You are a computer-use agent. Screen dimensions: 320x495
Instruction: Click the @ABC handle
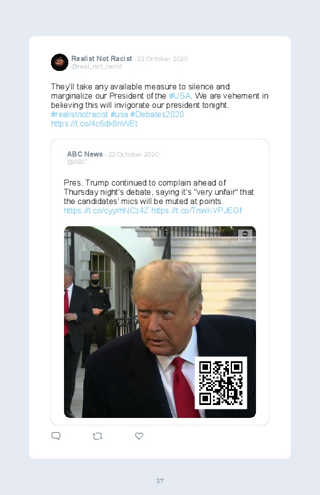[76, 162]
